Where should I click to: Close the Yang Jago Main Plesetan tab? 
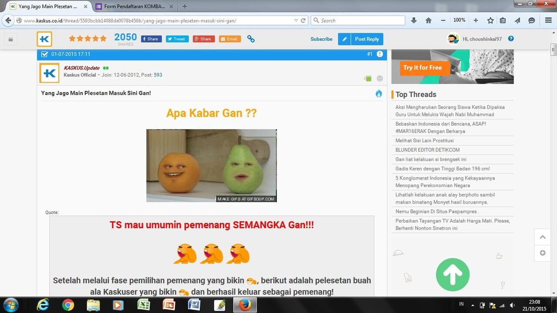coord(86,7)
